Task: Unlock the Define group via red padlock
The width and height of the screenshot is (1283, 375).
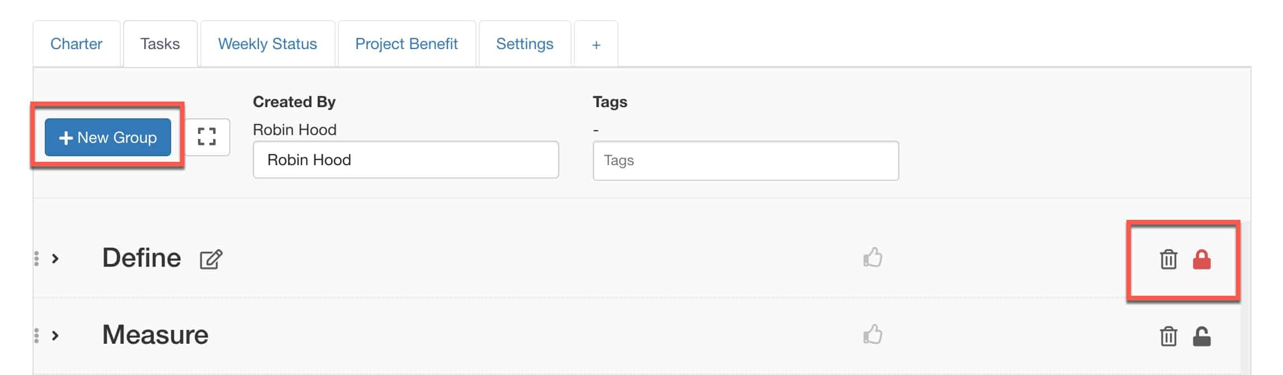Action: [1201, 259]
